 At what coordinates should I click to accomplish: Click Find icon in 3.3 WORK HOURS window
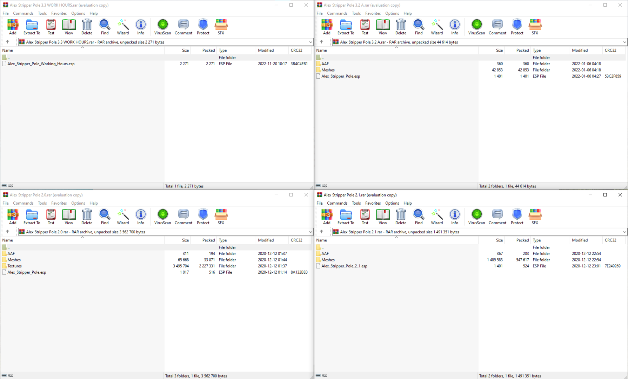[105, 27]
